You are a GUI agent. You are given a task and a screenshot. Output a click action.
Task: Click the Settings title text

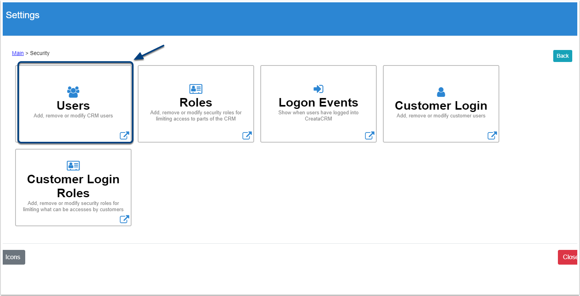point(23,15)
